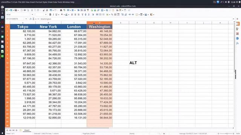Click the Cut icon
This screenshot has width=241, height=135.
pyautogui.click(x=32, y=10)
